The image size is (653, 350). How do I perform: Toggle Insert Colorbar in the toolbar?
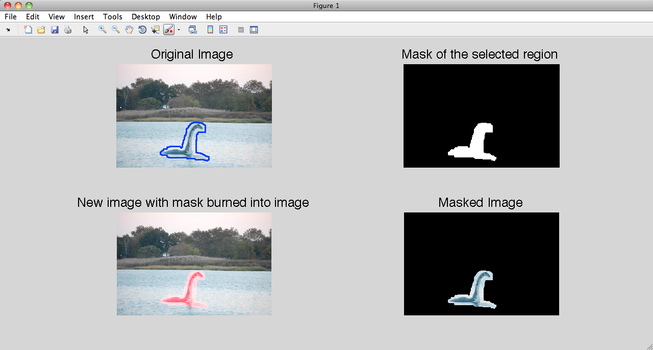coord(210,30)
